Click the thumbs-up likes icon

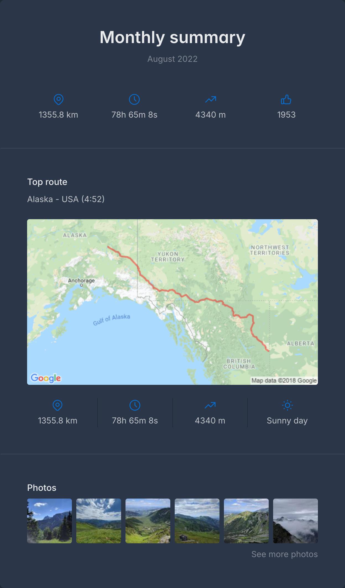coord(286,99)
